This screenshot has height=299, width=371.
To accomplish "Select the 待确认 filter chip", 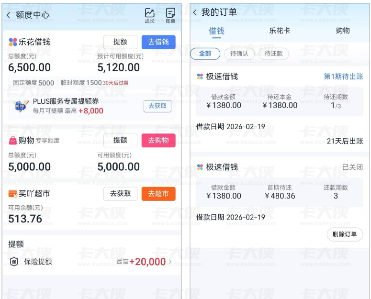I will tap(239, 54).
